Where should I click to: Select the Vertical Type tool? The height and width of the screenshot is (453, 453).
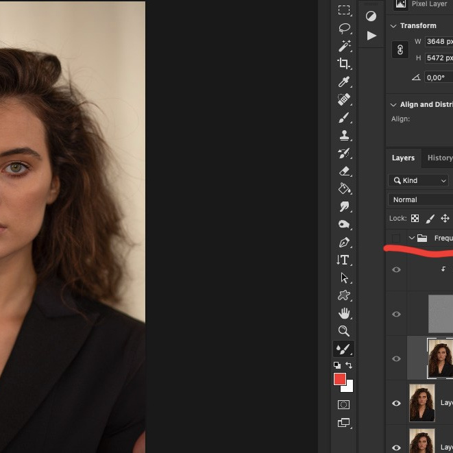(x=343, y=260)
